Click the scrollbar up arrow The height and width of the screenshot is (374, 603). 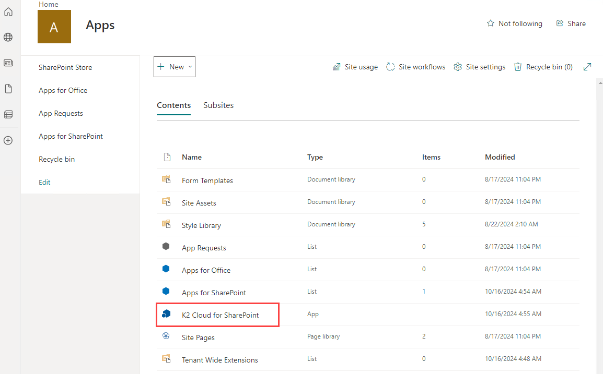click(600, 82)
